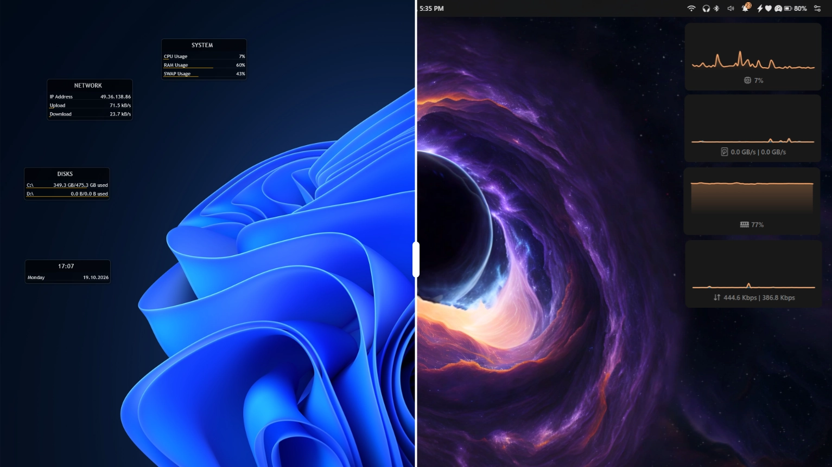832x467 pixels.
Task: Click the 43% SWAP value in SYSTEM widget
Action: tap(240, 74)
